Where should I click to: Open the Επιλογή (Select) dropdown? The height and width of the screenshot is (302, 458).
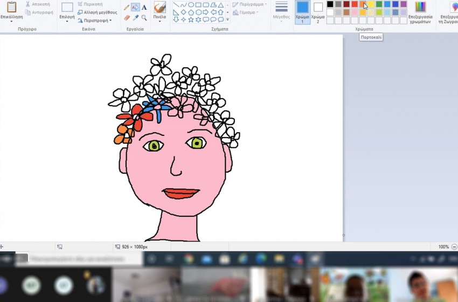pos(67,20)
